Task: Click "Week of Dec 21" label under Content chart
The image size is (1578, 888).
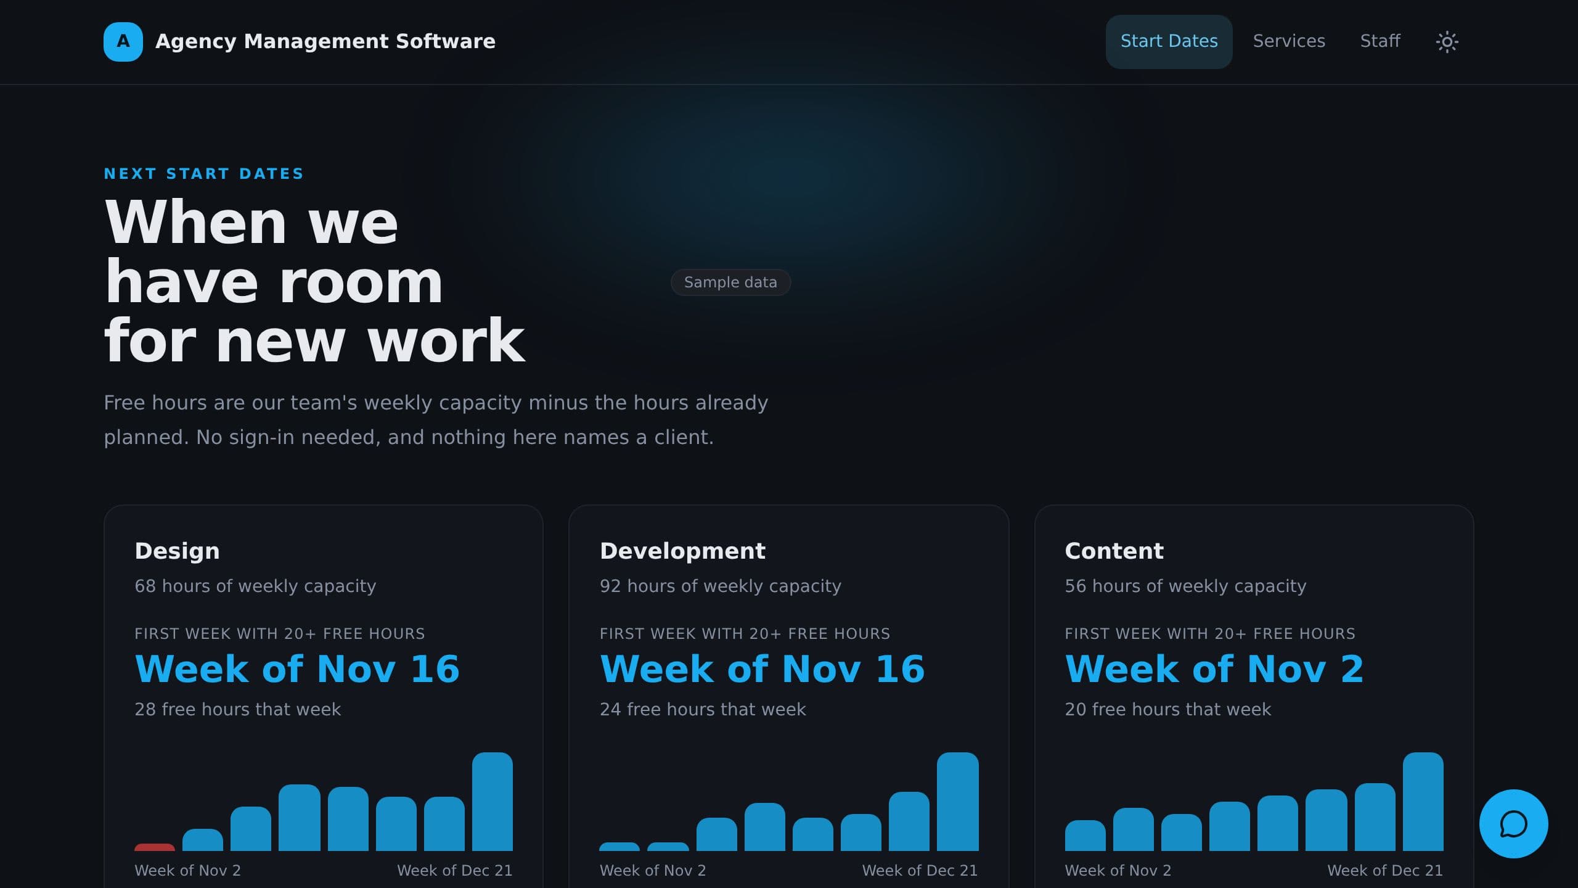Action: (x=1385, y=870)
